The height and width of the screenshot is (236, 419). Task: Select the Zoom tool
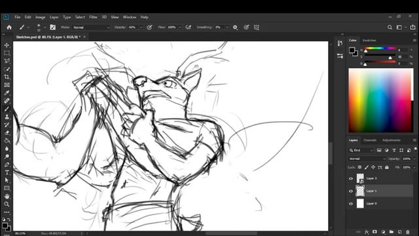tap(7, 204)
